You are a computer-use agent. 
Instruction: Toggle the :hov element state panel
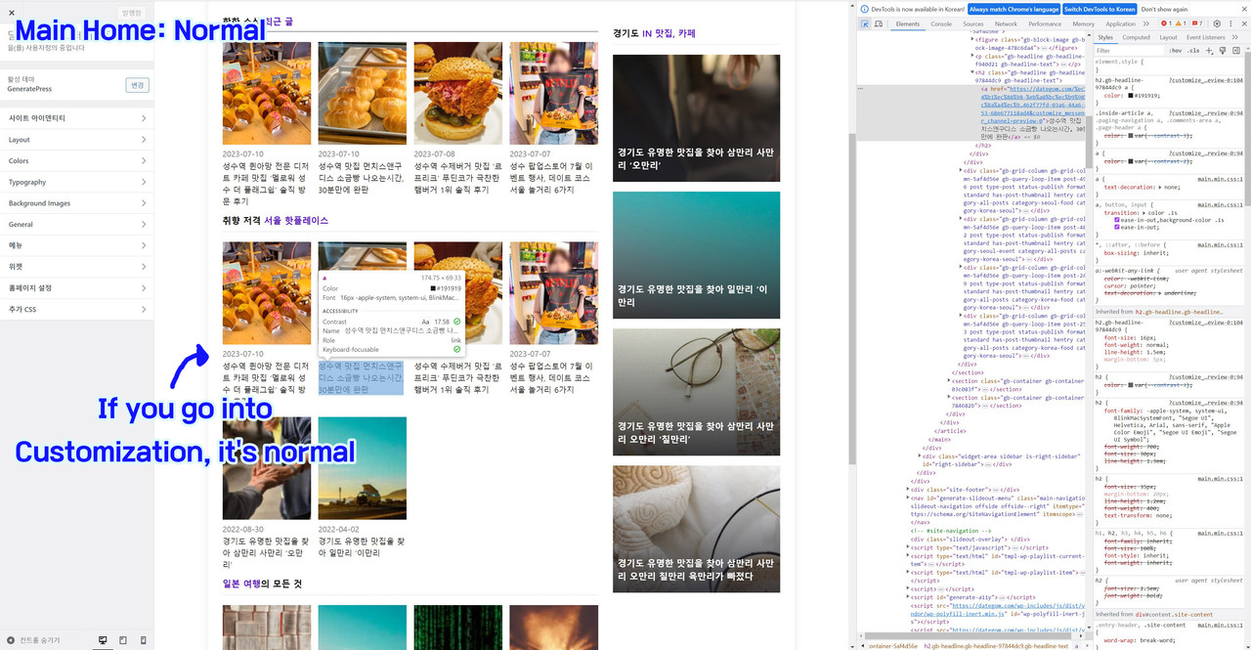click(1177, 50)
